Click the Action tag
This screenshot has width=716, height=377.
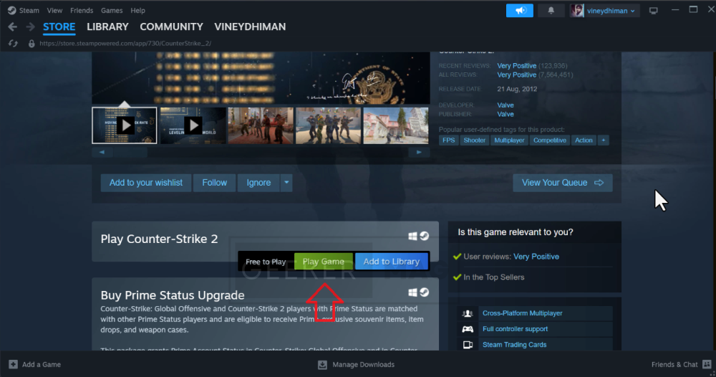(x=584, y=140)
